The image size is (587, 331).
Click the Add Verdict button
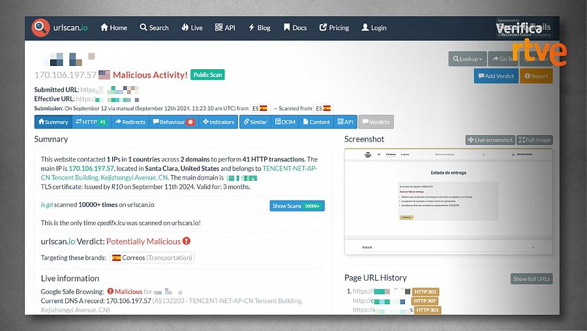coord(496,76)
